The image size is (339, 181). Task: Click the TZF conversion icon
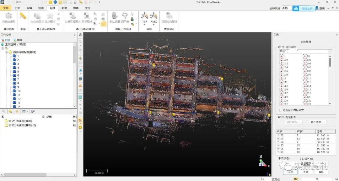144,16
